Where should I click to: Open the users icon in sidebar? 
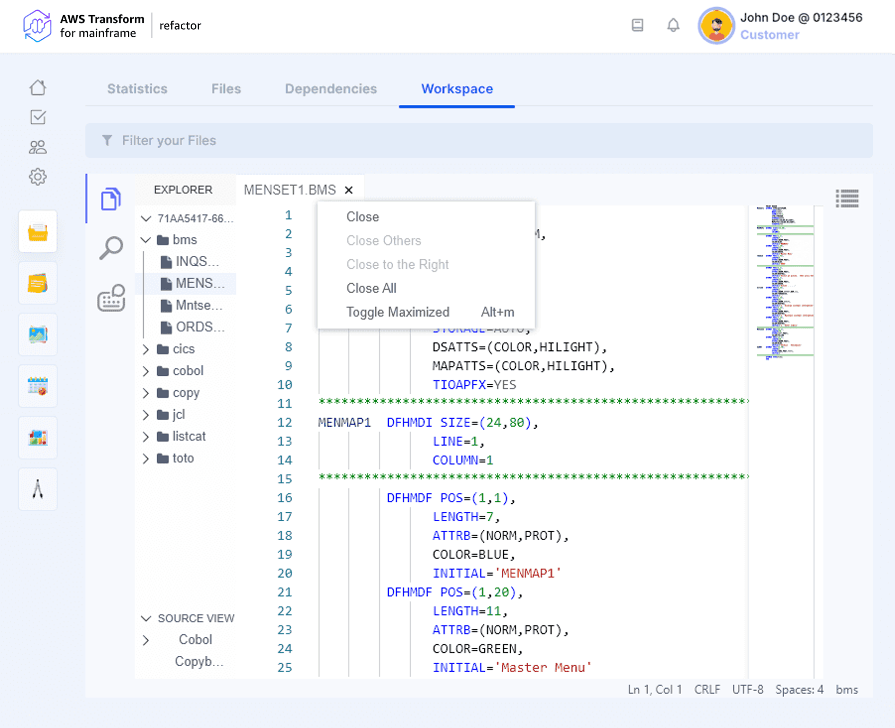tap(38, 147)
